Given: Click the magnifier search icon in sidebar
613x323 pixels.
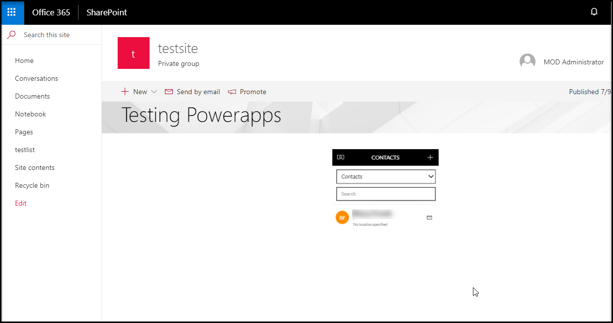Looking at the screenshot, I should pos(11,35).
